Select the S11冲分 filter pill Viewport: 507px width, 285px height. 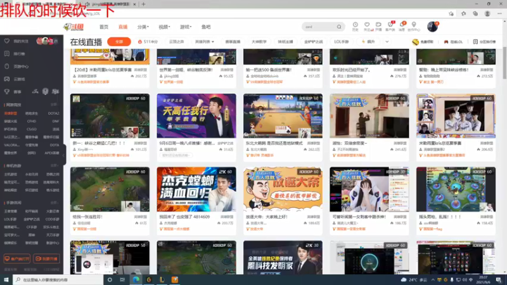(148, 42)
